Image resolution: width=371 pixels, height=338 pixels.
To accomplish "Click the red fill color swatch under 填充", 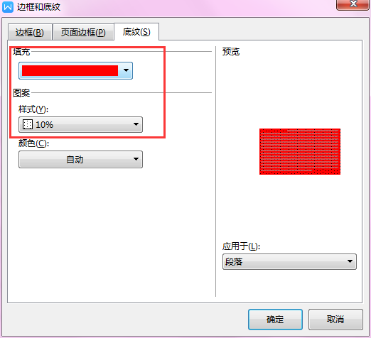I will coord(70,70).
